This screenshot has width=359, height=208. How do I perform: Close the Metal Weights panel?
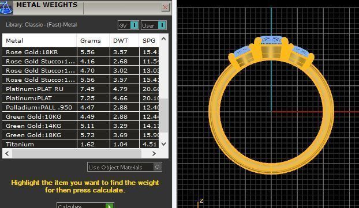[165, 7]
